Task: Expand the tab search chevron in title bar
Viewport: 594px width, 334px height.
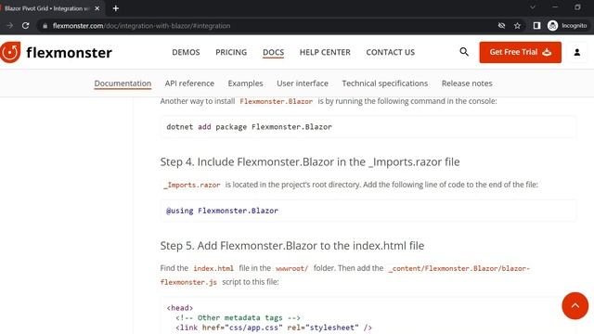Action: point(533,7)
